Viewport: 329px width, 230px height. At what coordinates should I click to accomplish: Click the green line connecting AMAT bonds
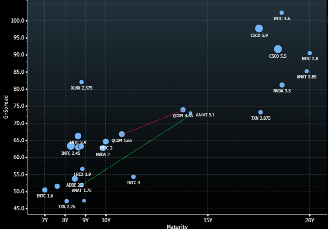[135, 150]
